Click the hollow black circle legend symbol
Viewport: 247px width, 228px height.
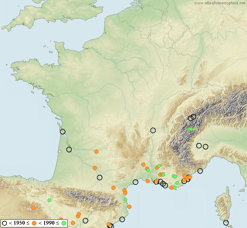point(4,223)
